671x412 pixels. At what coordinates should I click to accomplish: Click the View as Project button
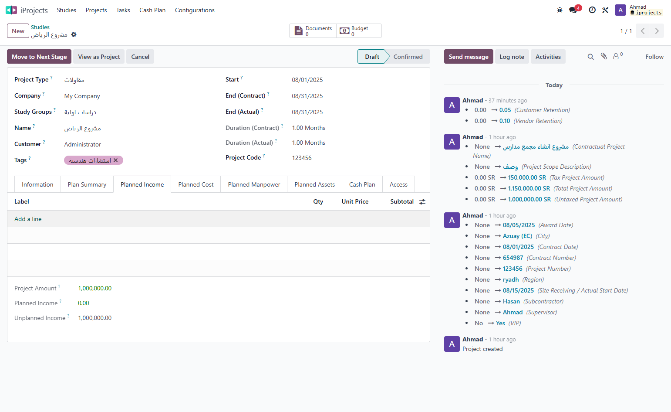click(99, 57)
